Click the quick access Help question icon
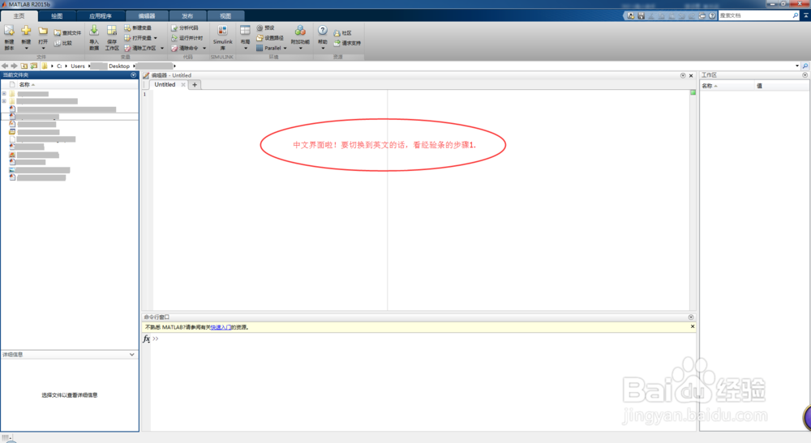Screen dimensions: 811x443 712,16
